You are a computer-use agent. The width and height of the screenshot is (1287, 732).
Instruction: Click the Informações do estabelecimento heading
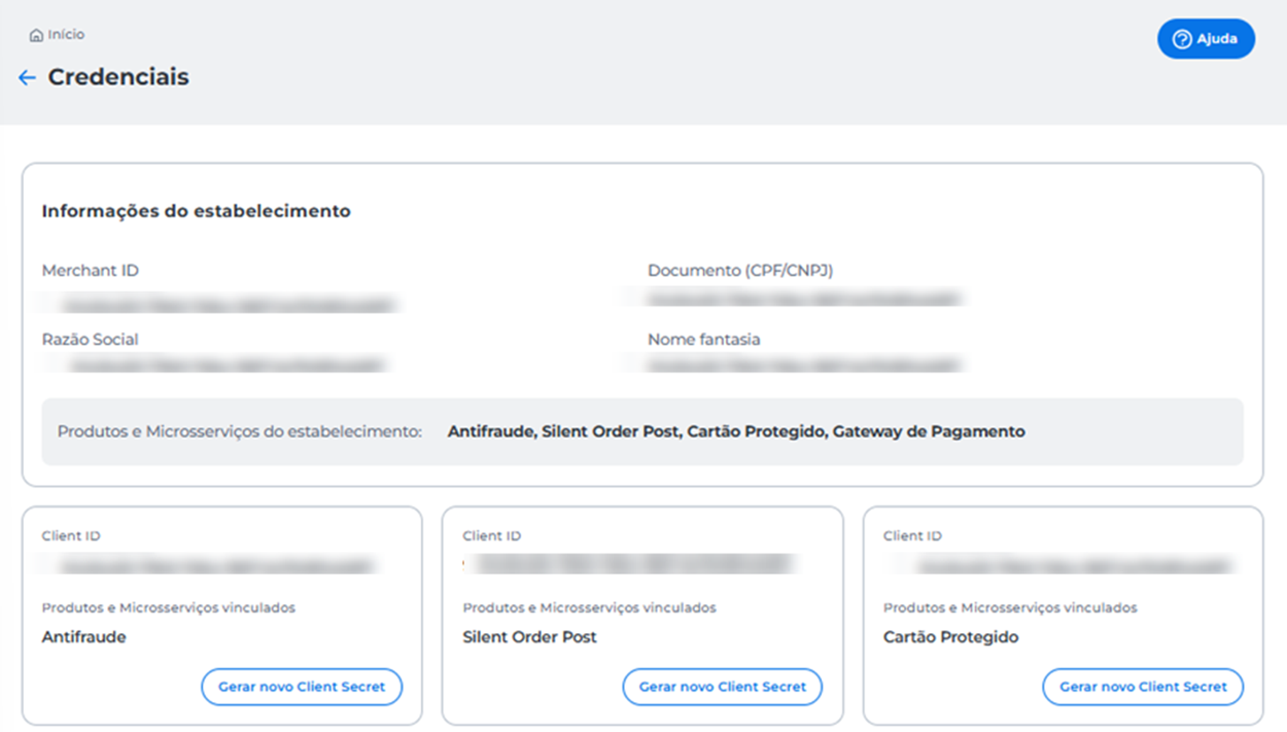click(196, 211)
